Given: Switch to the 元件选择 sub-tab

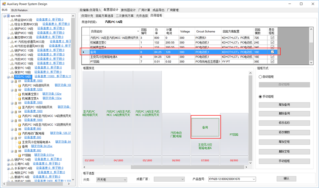Looking at the screenshot, I should click(x=142, y=16).
